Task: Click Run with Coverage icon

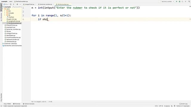Action: coord(182,1)
